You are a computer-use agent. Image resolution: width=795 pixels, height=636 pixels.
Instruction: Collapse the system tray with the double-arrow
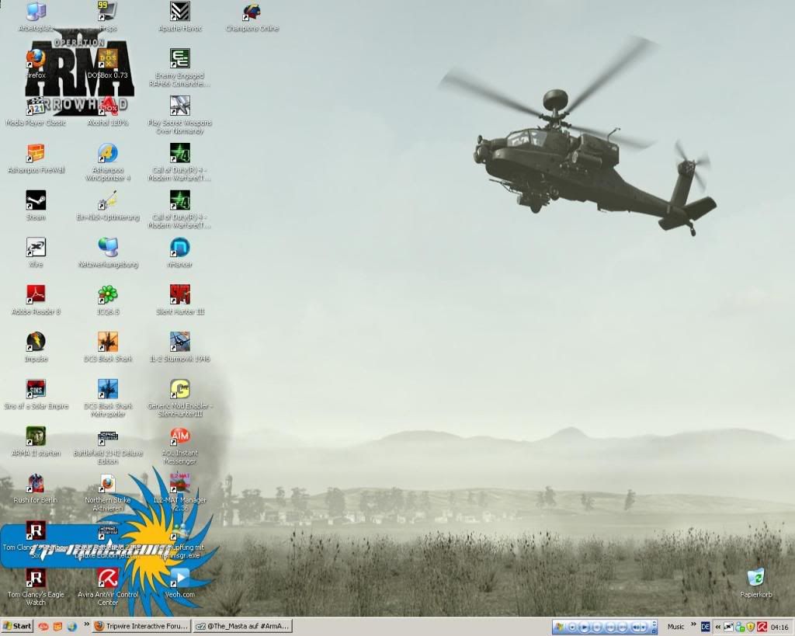(718, 626)
